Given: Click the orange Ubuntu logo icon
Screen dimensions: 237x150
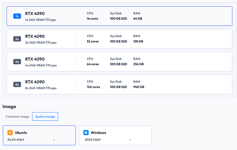Looking at the screenshot, I should point(10,133).
